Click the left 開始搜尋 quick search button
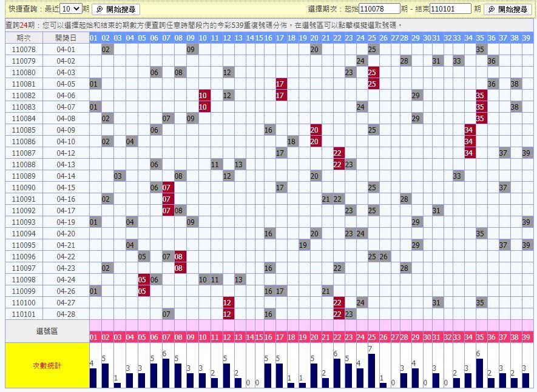Viewport: 537px width, 392px height. 116,9
